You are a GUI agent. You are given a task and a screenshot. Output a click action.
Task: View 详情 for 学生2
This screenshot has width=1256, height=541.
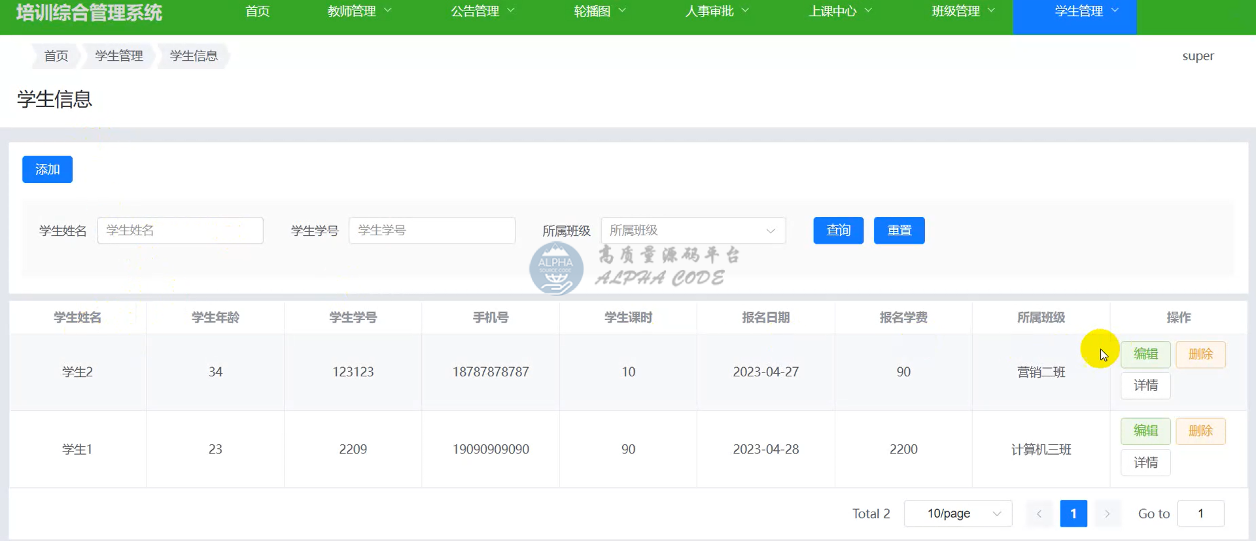[x=1145, y=385]
